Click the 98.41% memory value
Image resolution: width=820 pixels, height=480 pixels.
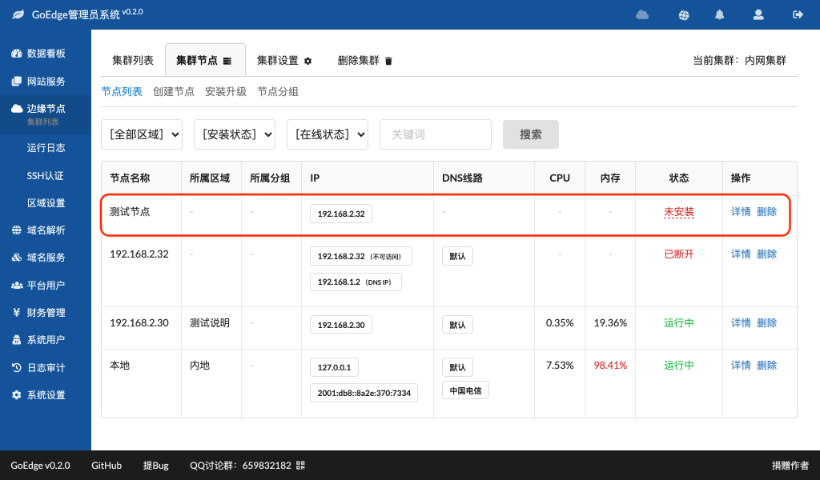pyautogui.click(x=610, y=365)
